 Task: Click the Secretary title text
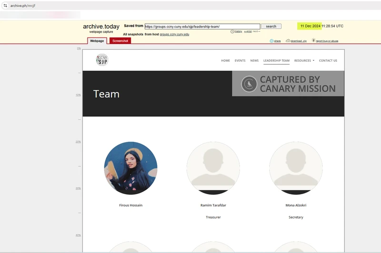[x=296, y=217]
